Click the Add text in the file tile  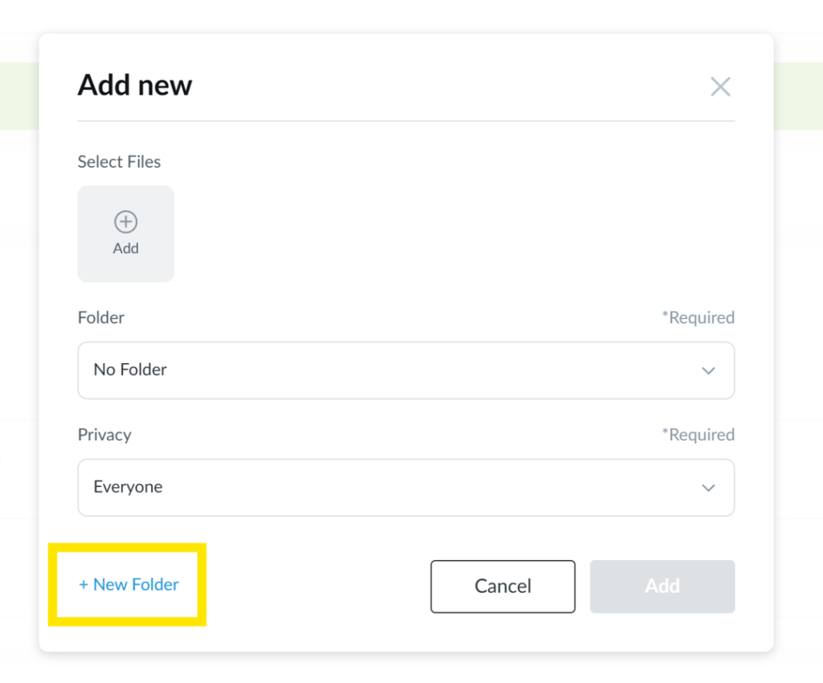[x=125, y=248]
